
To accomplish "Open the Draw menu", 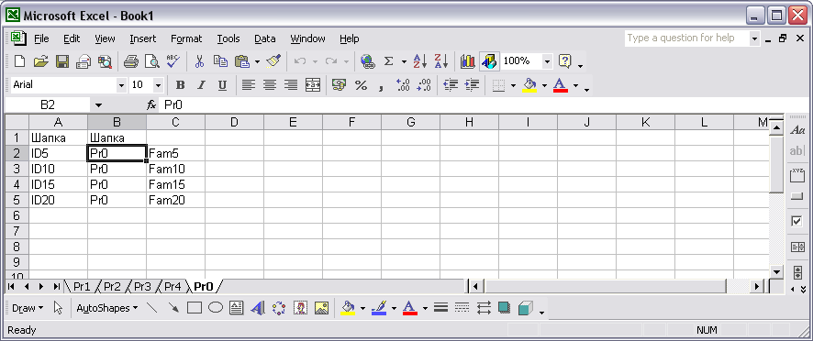I will pyautogui.click(x=28, y=308).
